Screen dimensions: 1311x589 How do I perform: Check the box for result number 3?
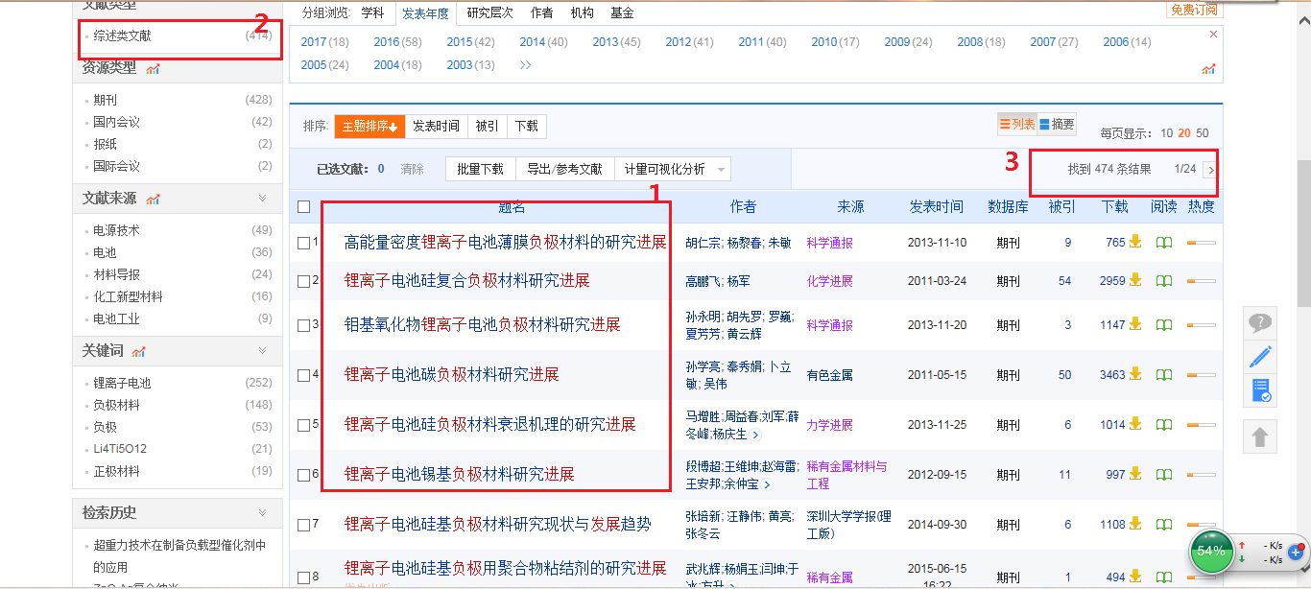tap(304, 325)
